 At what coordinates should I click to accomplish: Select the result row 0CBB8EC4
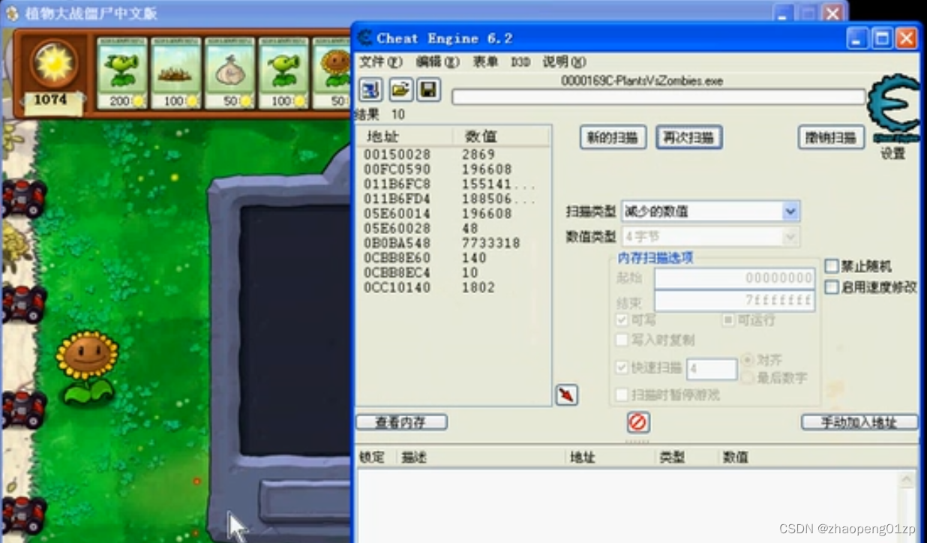[x=453, y=272]
